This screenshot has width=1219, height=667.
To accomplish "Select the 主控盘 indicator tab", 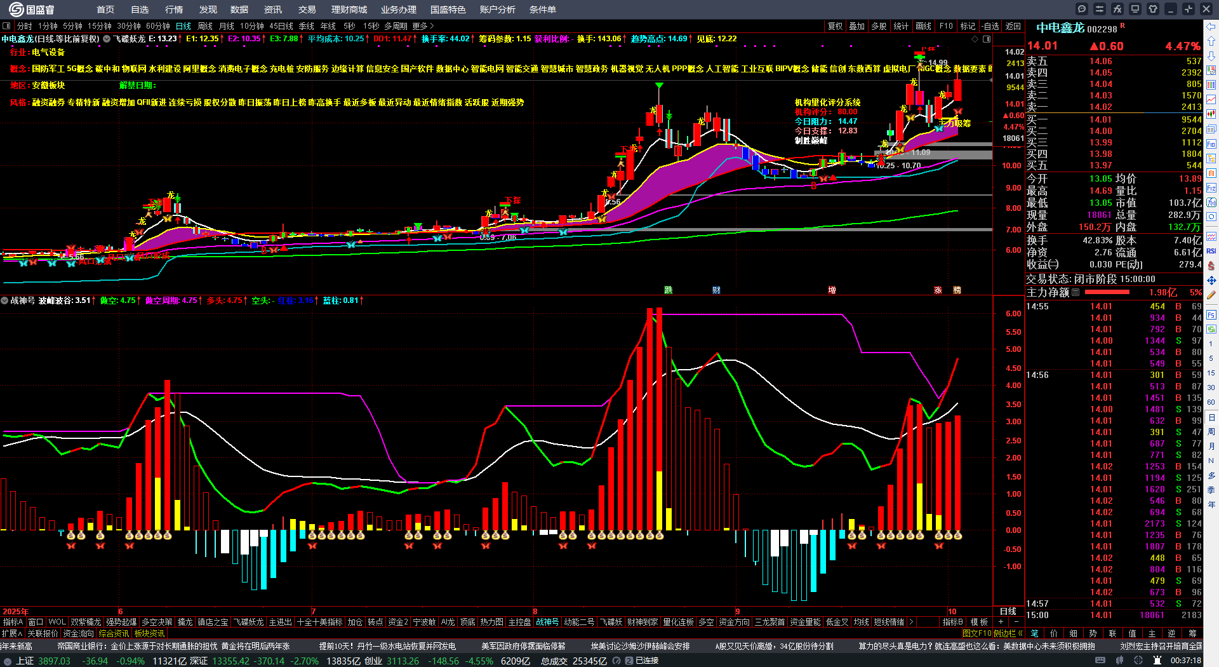I will pos(519,622).
